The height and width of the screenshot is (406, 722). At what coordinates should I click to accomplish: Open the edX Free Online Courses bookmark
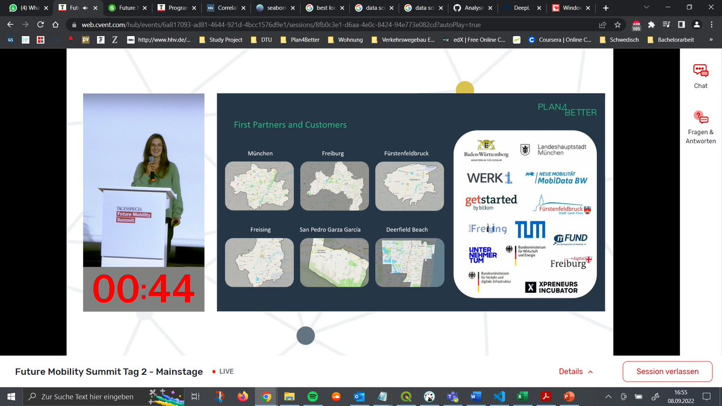(x=474, y=40)
